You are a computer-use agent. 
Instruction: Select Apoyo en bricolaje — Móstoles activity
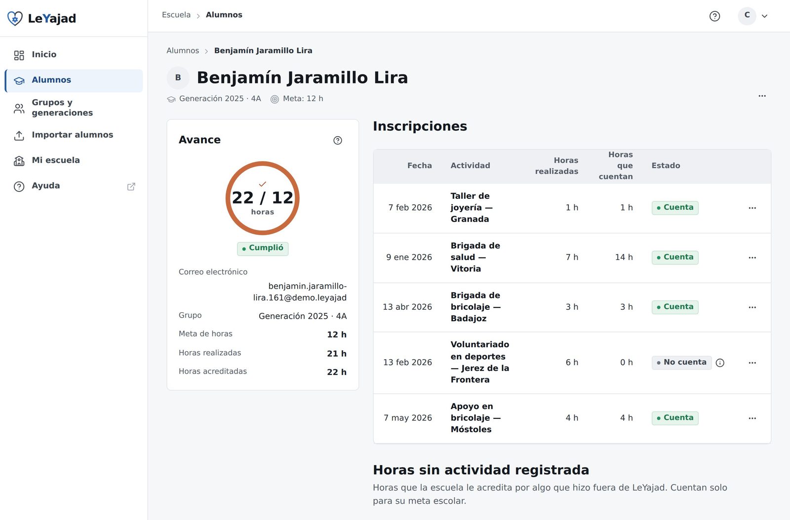[475, 418]
